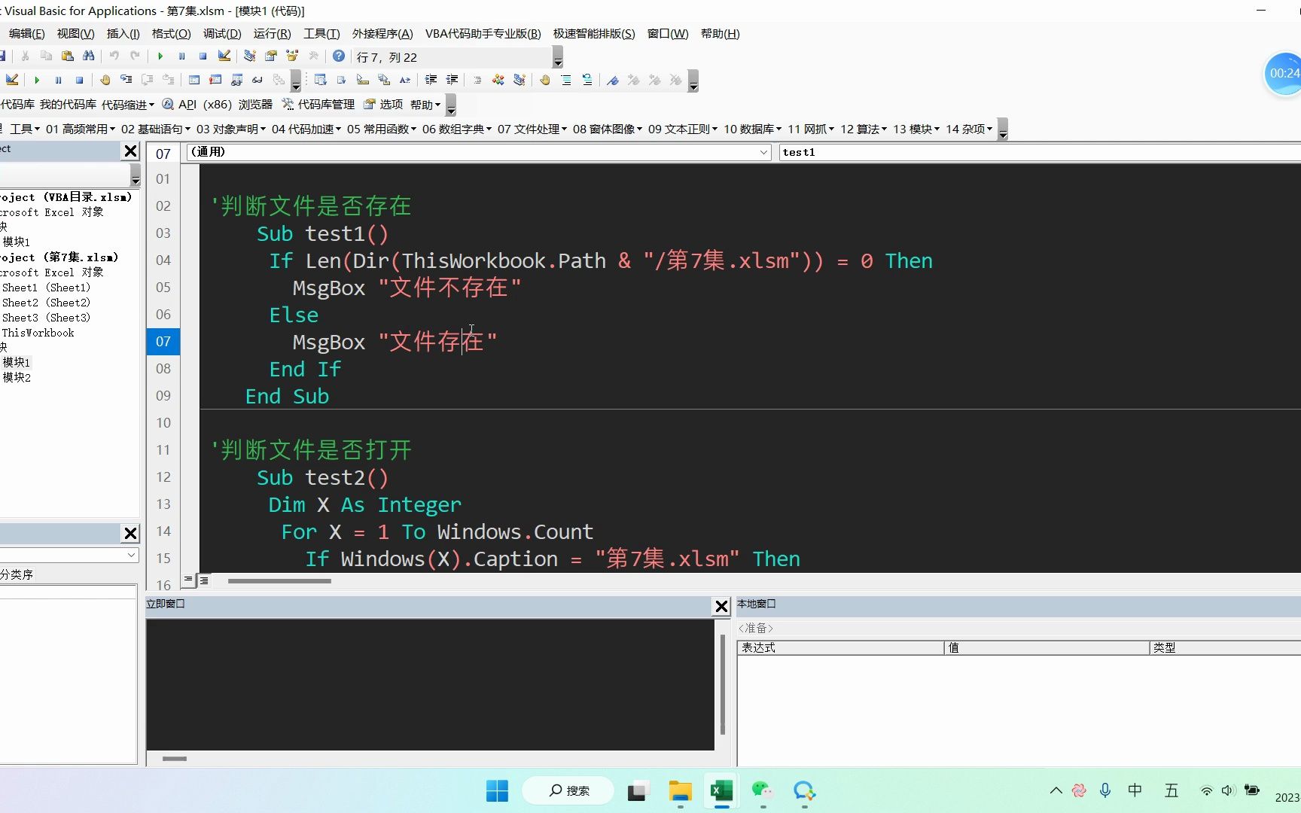
Task: Open the Find icon with binoculars
Action: click(88, 56)
